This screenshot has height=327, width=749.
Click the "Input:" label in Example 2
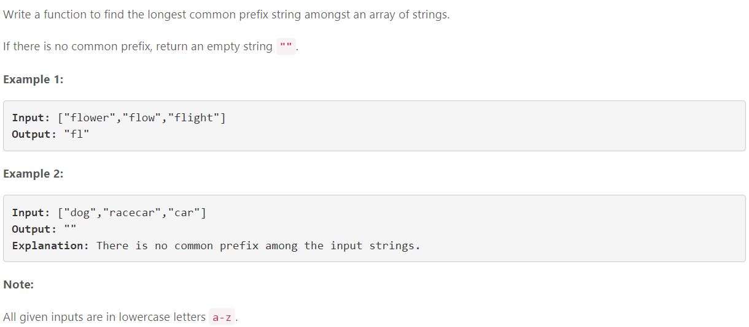point(31,212)
